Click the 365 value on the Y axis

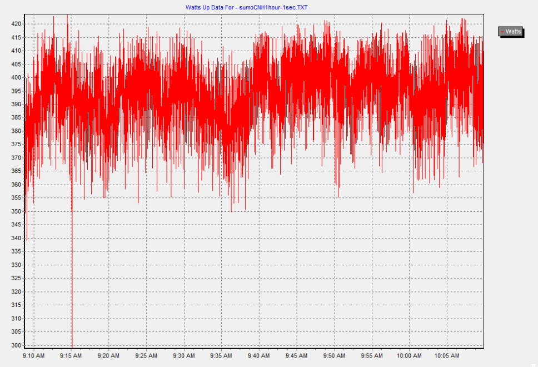pos(16,171)
